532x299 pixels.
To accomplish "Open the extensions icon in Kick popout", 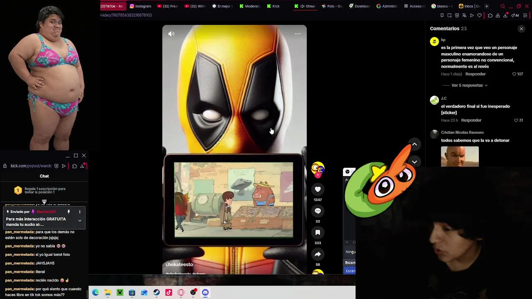I will (74, 166).
